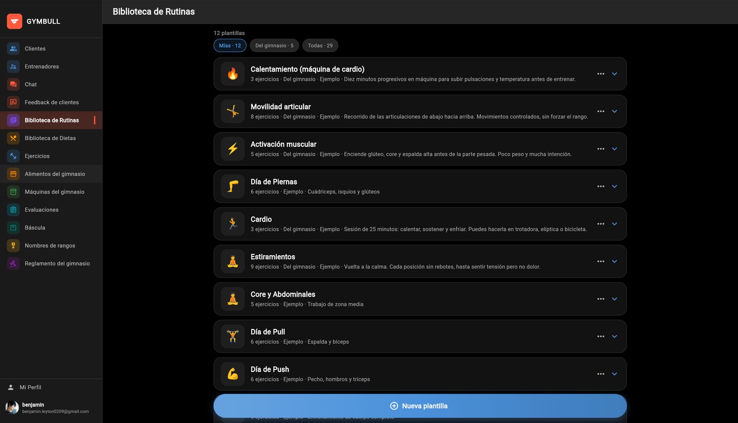The width and height of the screenshot is (738, 423).
Task: Open the Báscula scale icon
Action: pyautogui.click(x=13, y=228)
